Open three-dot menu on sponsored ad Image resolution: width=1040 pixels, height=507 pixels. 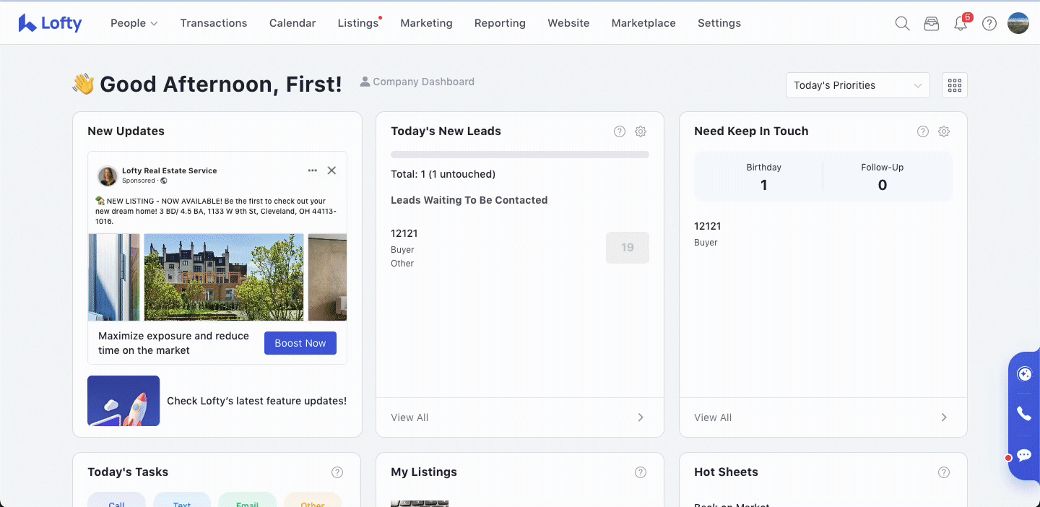(x=313, y=170)
